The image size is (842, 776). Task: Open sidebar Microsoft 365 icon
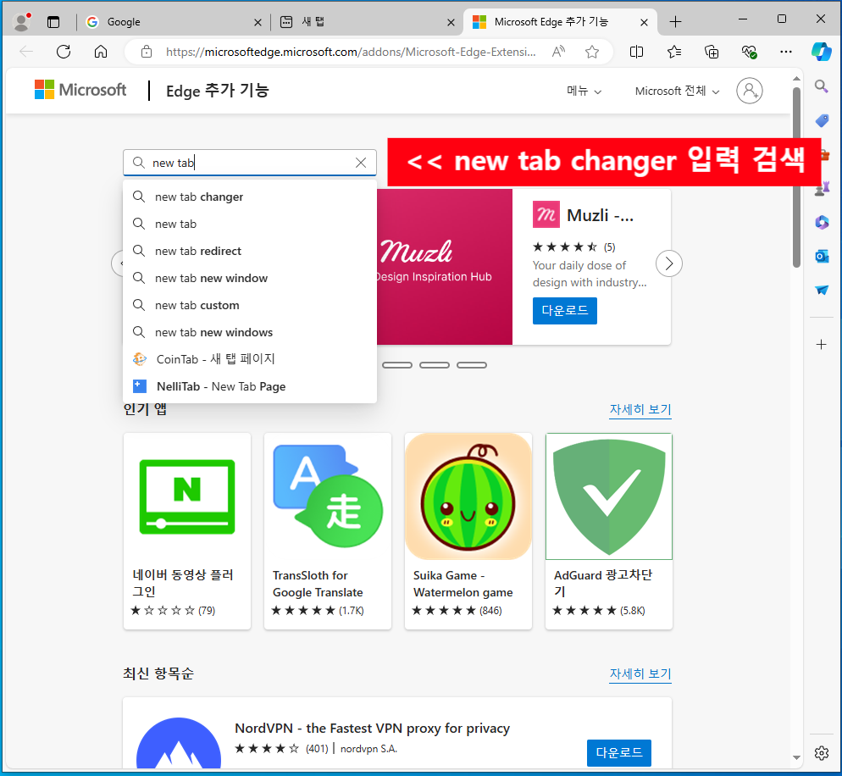(822, 222)
